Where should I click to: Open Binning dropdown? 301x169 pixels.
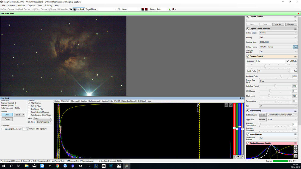tap(278, 37)
